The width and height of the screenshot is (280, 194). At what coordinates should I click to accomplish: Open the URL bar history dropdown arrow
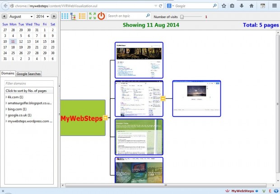[x=156, y=6]
